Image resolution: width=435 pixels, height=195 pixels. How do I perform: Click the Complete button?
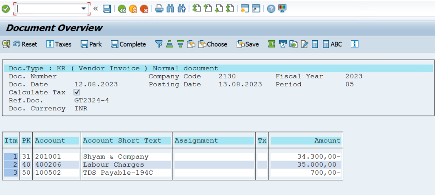[128, 44]
